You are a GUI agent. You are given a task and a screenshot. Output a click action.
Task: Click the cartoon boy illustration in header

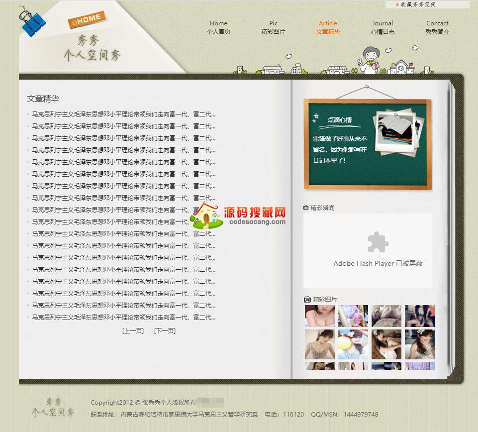(x=369, y=59)
